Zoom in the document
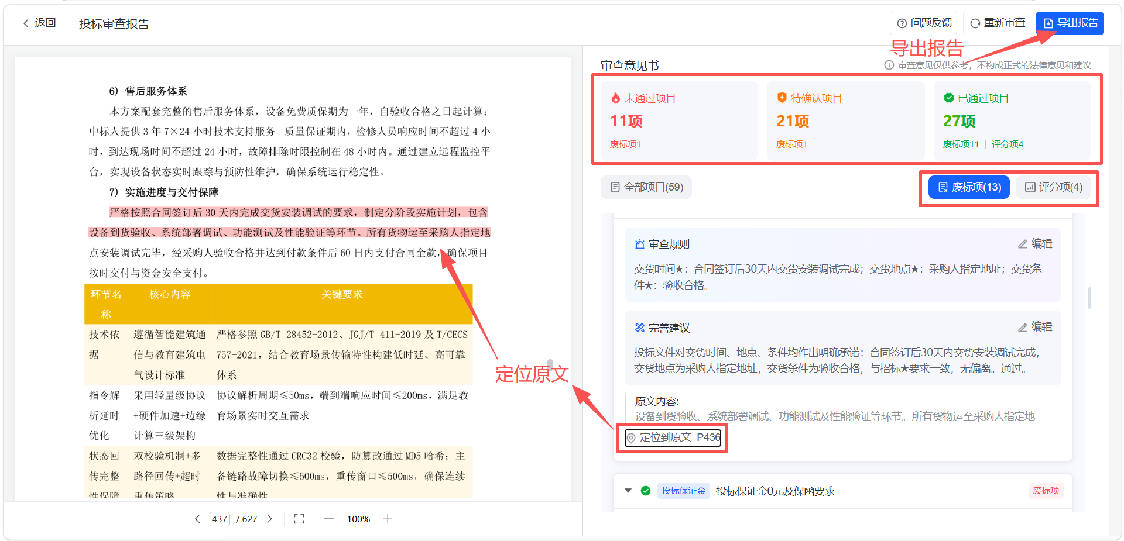 click(x=388, y=519)
